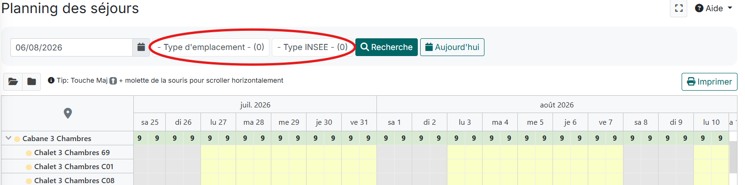The image size is (745, 185).
Task: Click the lu 10 day header
Action: coord(711,122)
